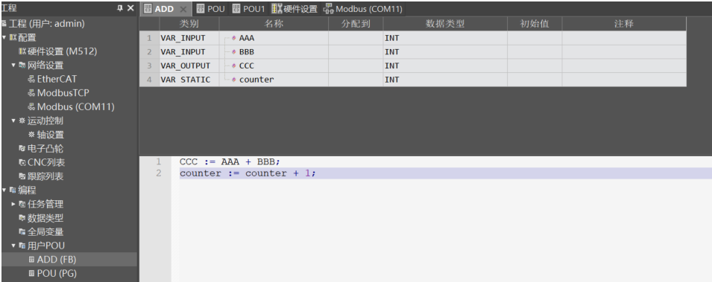Switch to the ADD editor tab

(x=164, y=9)
